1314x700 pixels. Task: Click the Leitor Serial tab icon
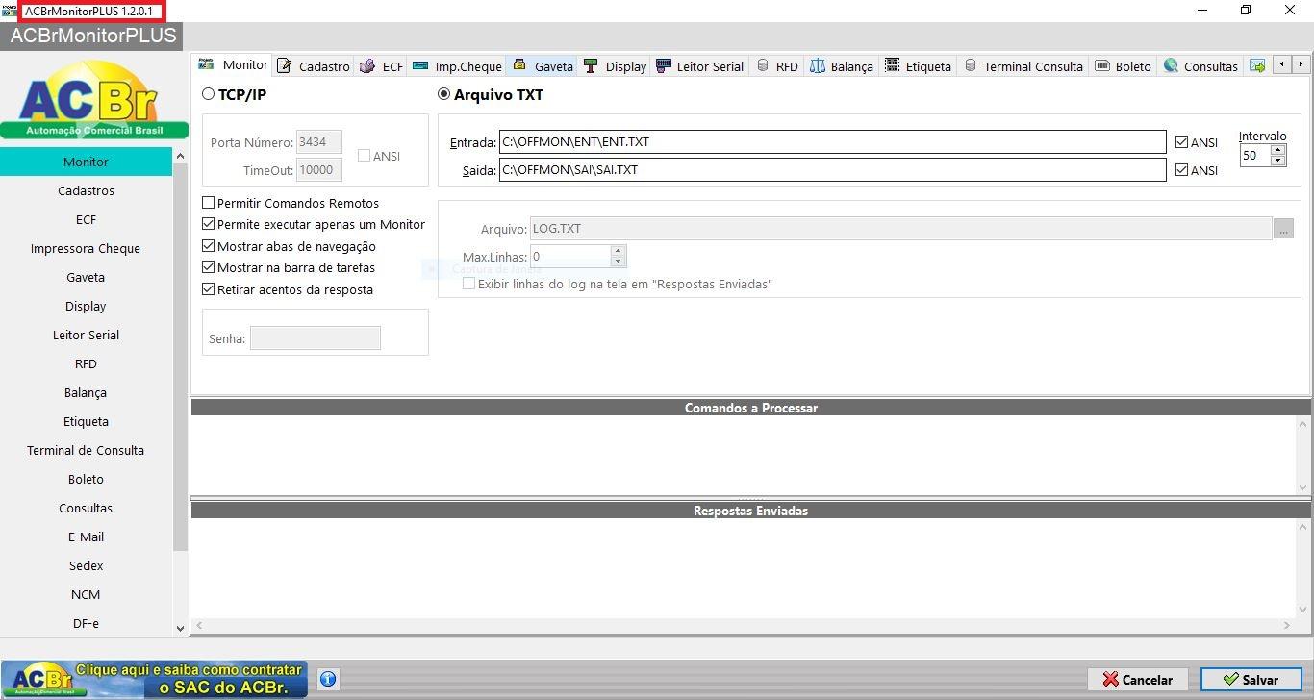(x=663, y=65)
